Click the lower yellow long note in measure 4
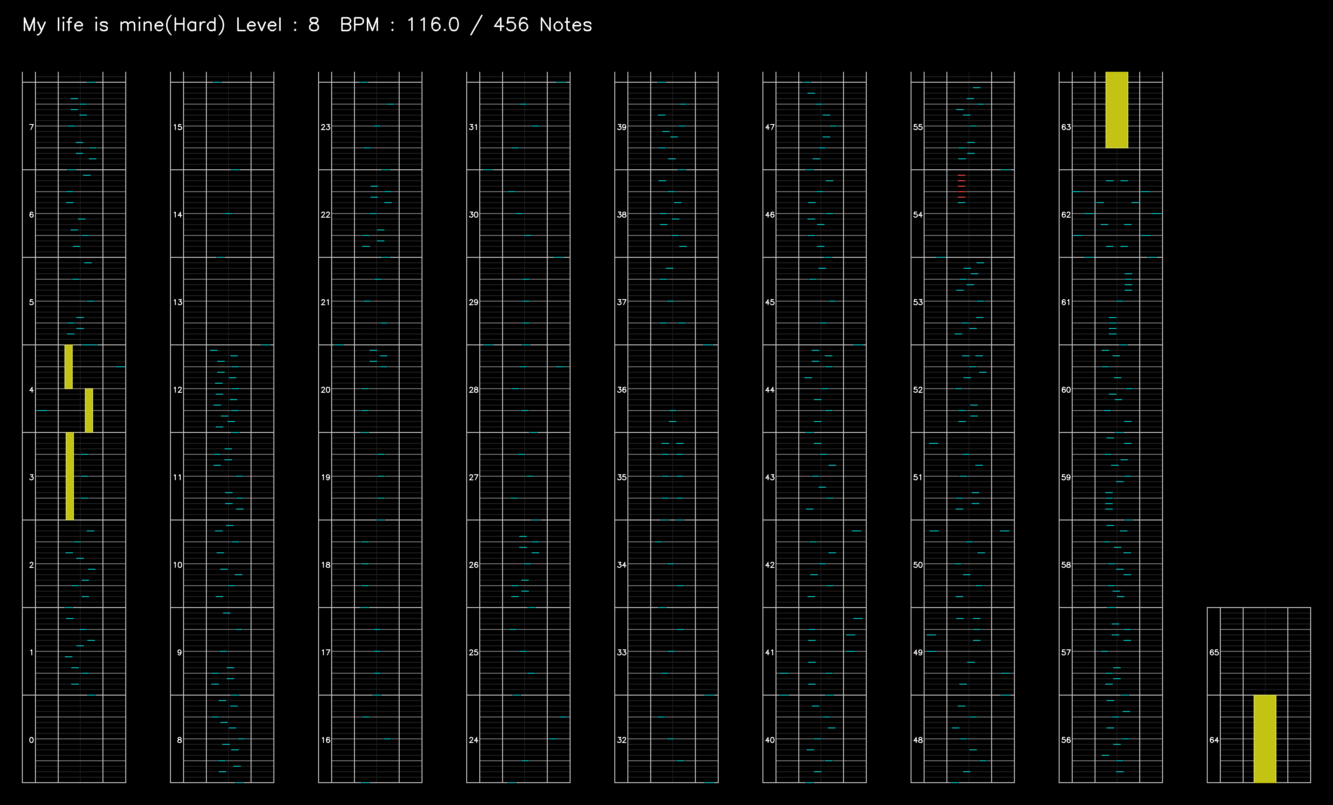Screen dimensions: 1333x805 89,410
